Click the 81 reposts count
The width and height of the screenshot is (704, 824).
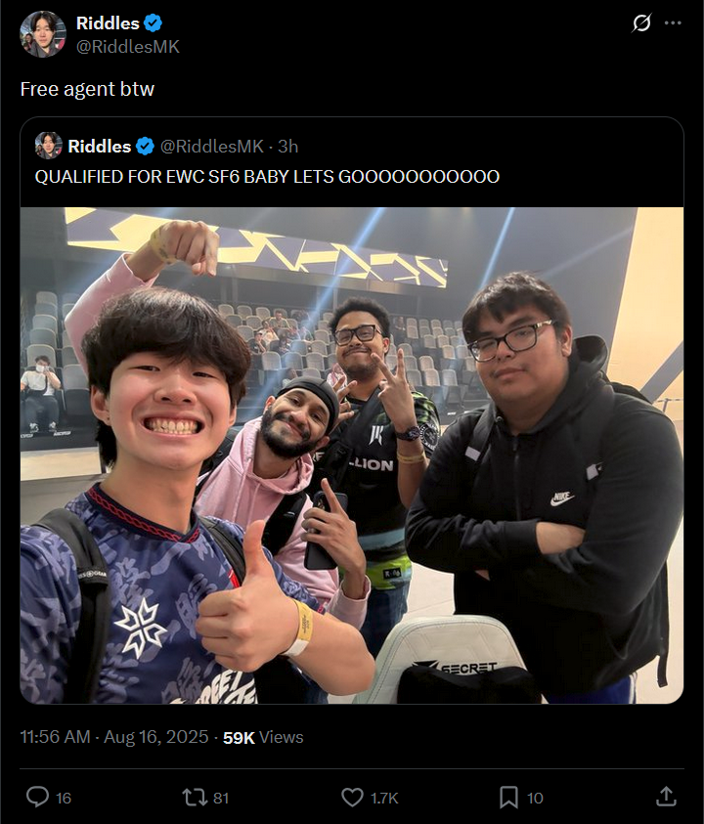point(221,798)
